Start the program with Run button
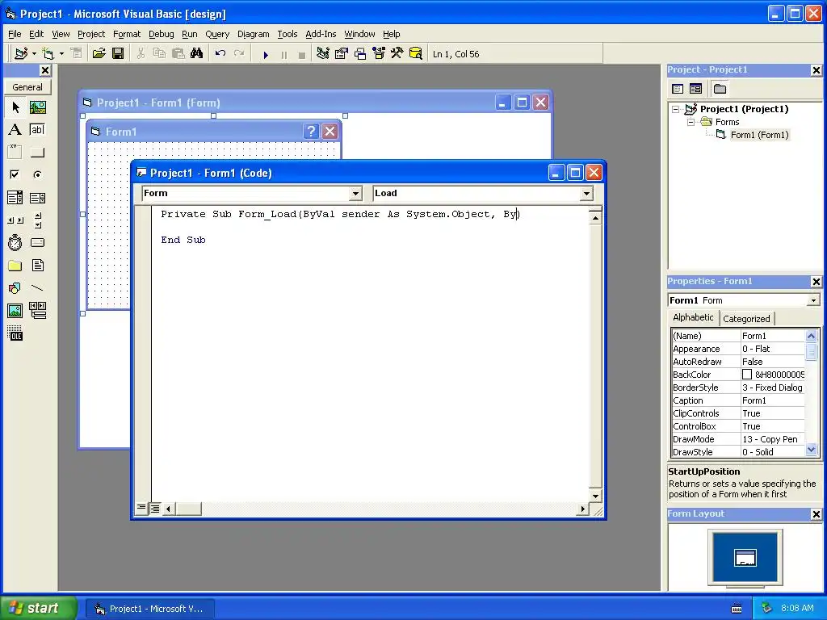Screen dimensions: 827x620 tap(266, 54)
